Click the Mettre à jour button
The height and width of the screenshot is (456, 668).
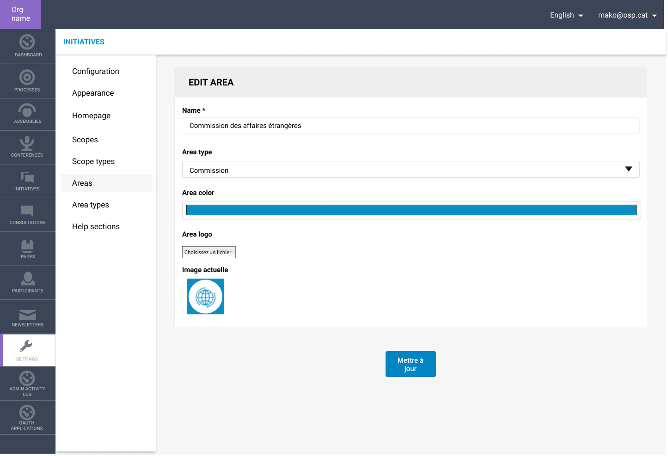point(411,364)
